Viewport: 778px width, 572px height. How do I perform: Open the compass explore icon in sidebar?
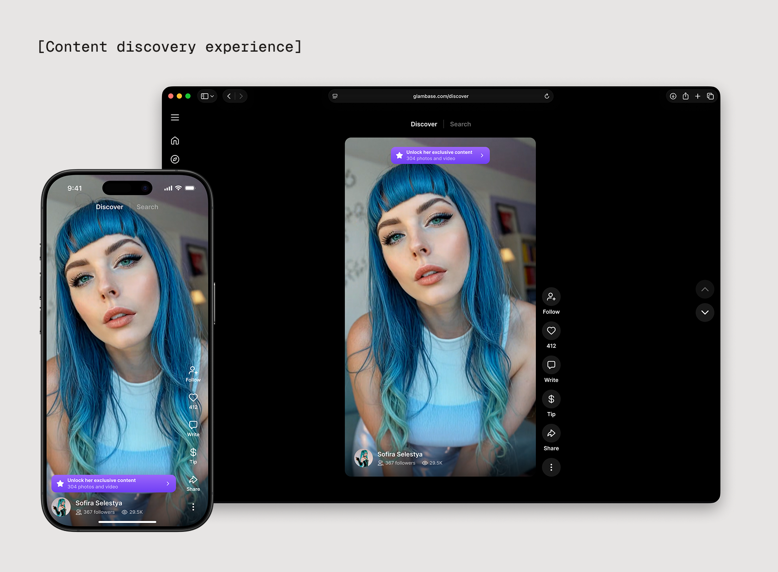coord(175,159)
